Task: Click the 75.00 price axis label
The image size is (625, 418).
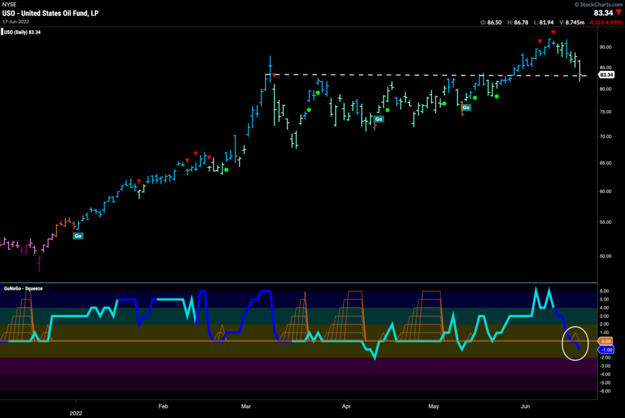Action: (x=605, y=112)
